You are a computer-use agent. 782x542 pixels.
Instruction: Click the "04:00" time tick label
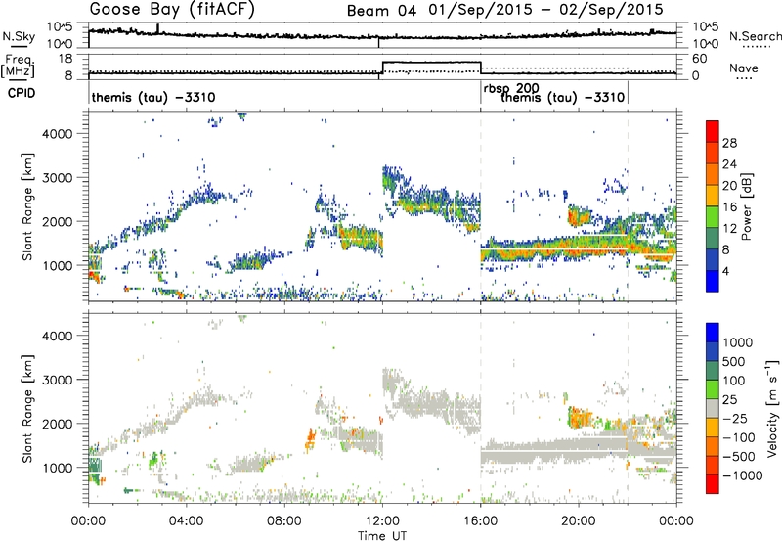pyautogui.click(x=187, y=521)
